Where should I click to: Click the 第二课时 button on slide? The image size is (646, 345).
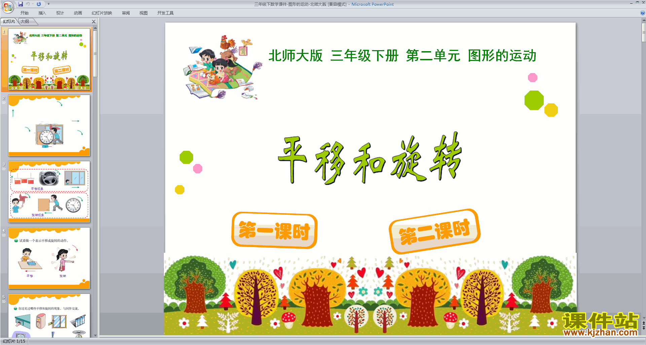[434, 231]
